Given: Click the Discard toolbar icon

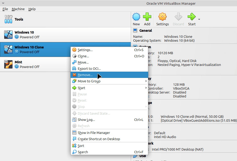Looking at the screenshot, I should coord(178,17).
